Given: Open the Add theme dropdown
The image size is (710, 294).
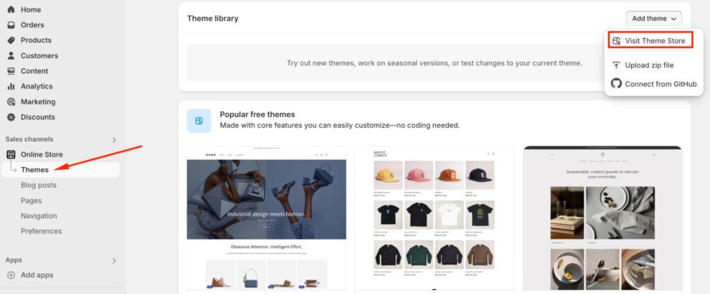Looking at the screenshot, I should click(x=654, y=19).
